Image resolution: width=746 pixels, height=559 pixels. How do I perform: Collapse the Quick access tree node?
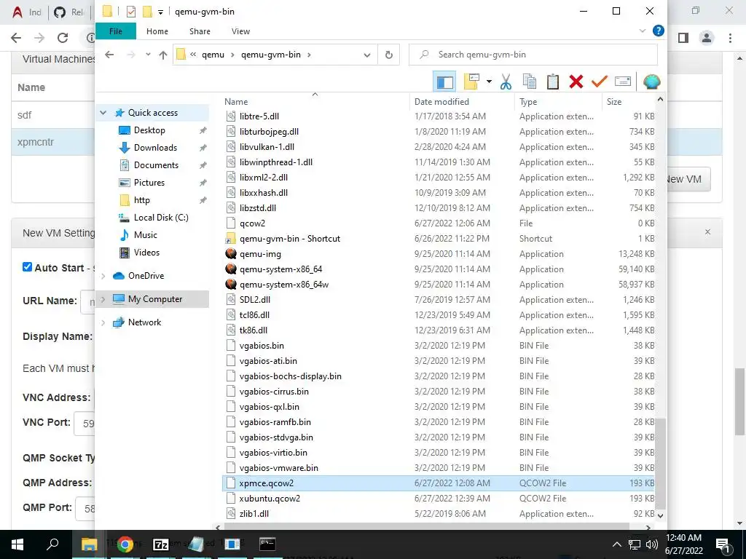click(x=103, y=113)
